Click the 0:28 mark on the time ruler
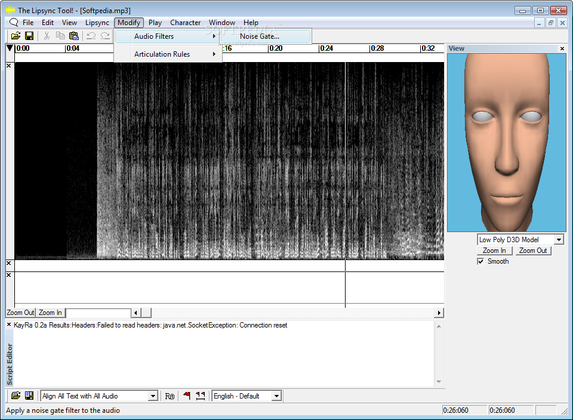573x420 pixels. coord(377,48)
